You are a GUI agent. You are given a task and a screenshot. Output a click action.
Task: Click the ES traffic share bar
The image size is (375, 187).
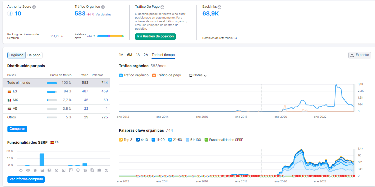point(52,91)
